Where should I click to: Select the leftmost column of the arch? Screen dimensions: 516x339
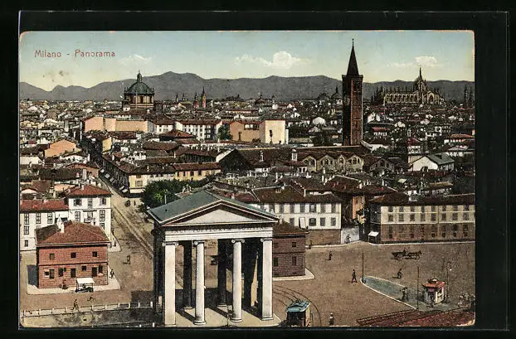point(170,282)
